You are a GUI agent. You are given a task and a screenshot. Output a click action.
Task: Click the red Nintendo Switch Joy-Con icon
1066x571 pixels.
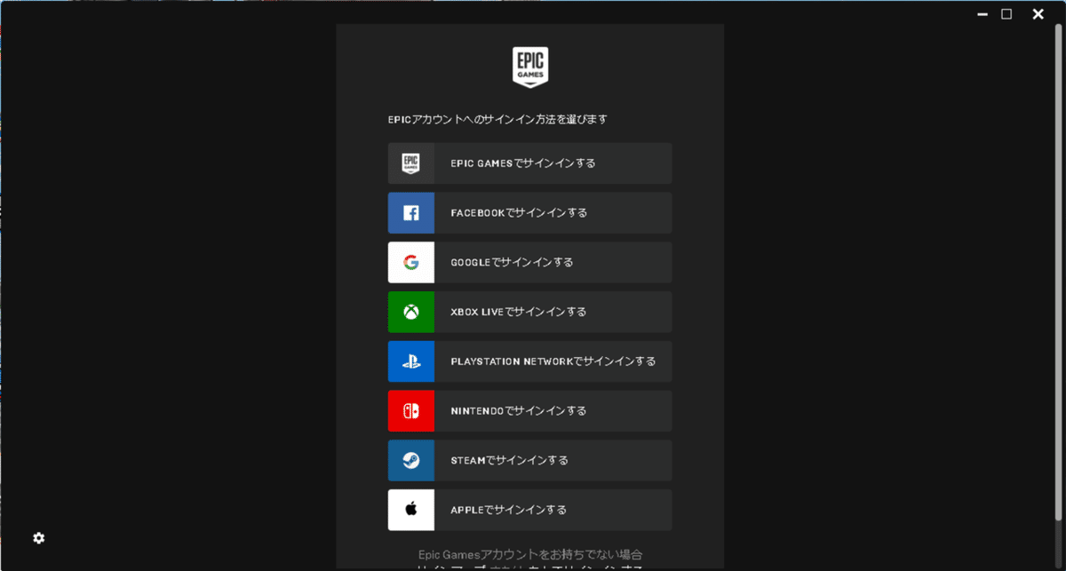click(x=410, y=410)
